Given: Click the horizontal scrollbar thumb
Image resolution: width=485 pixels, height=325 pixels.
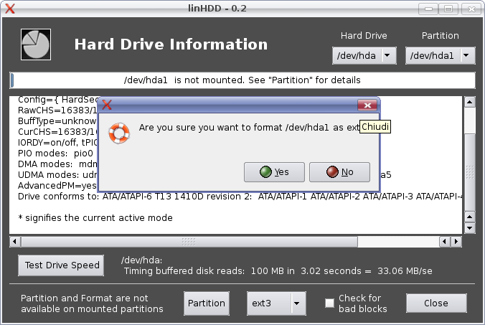Looking at the screenshot, I should (189, 241).
